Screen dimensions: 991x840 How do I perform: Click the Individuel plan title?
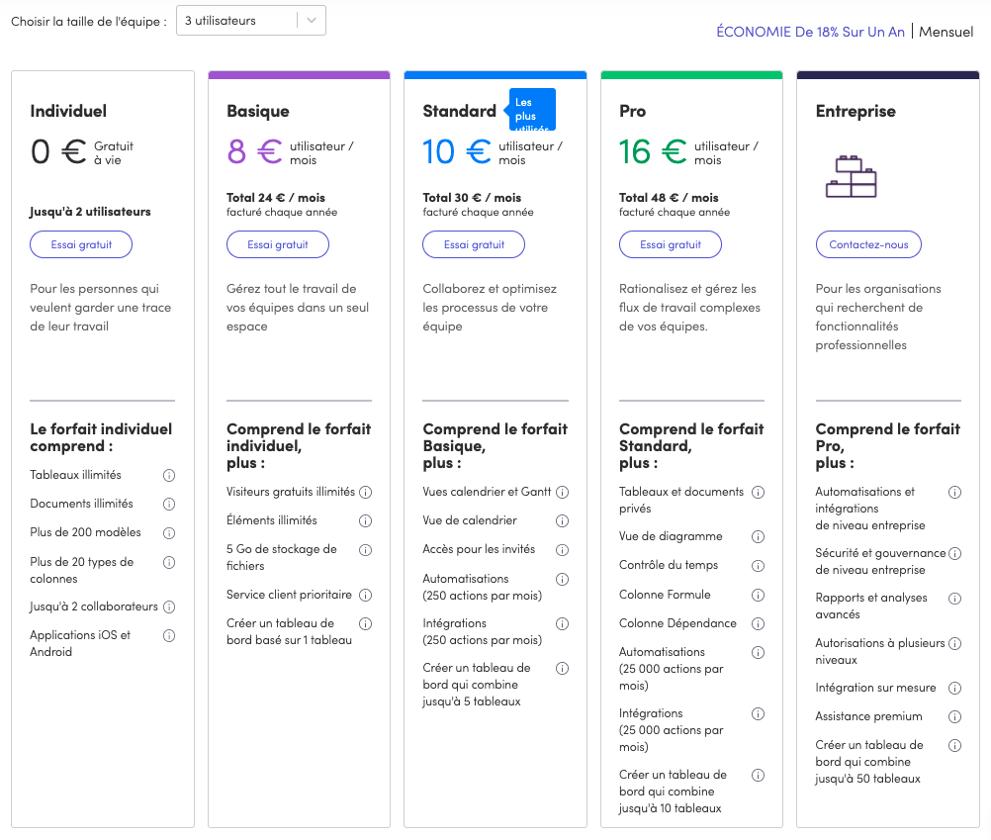(68, 111)
